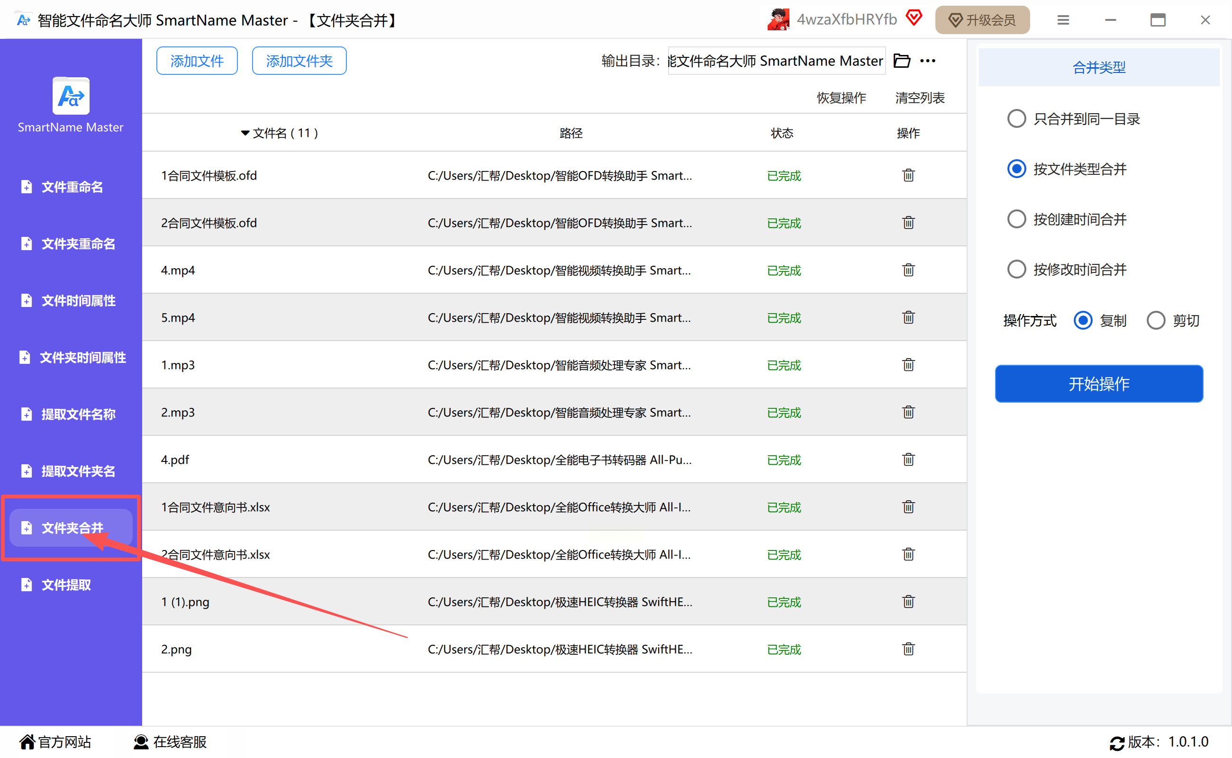
Task: Click 清空列表 to clear the list
Action: pos(920,98)
